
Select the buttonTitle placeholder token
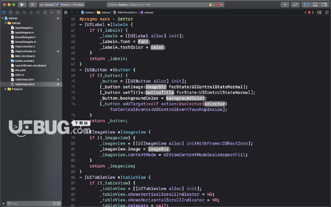pos(160,93)
